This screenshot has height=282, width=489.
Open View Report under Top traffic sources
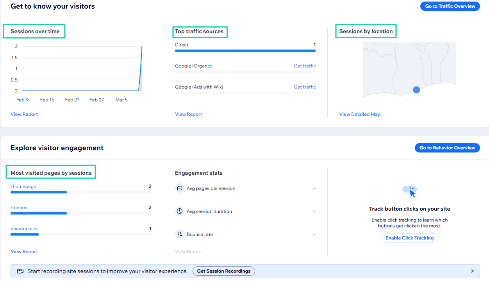coord(189,114)
